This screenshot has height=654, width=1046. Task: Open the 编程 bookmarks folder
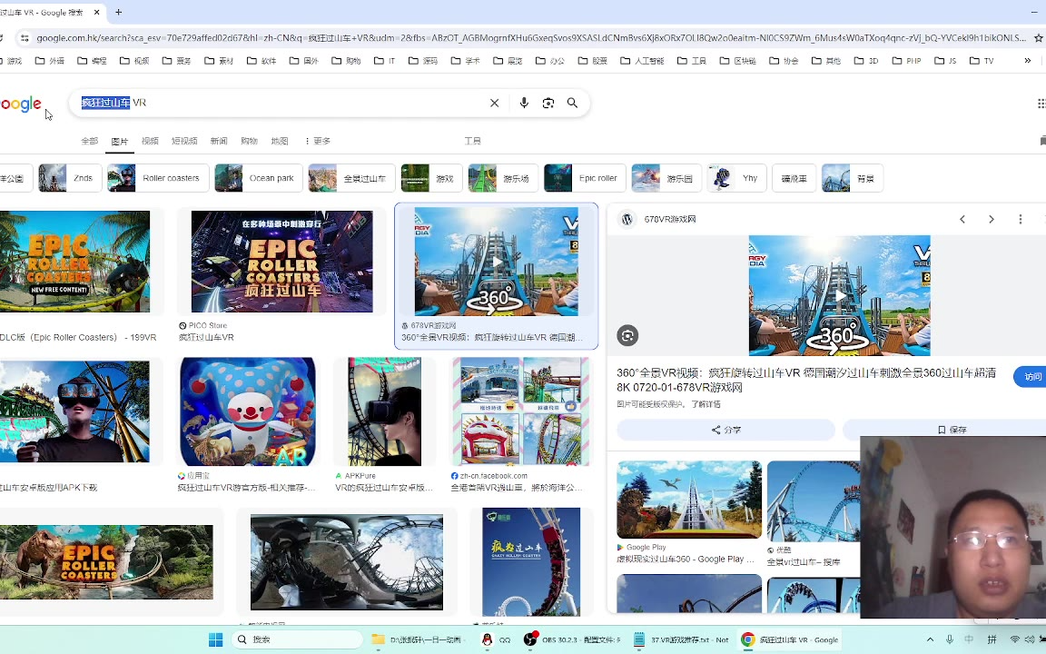92,61
